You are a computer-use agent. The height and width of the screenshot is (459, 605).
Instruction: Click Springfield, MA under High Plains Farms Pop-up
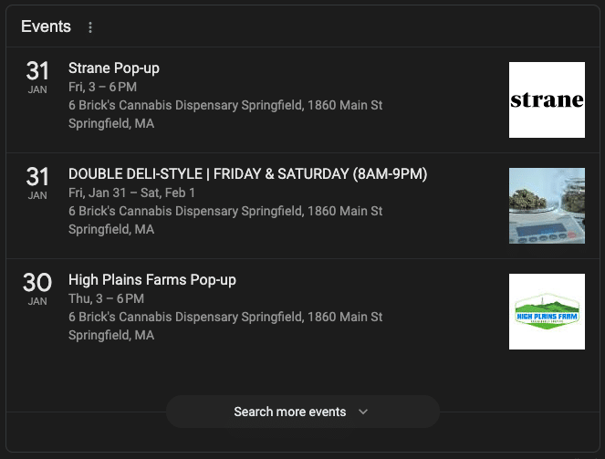click(111, 335)
